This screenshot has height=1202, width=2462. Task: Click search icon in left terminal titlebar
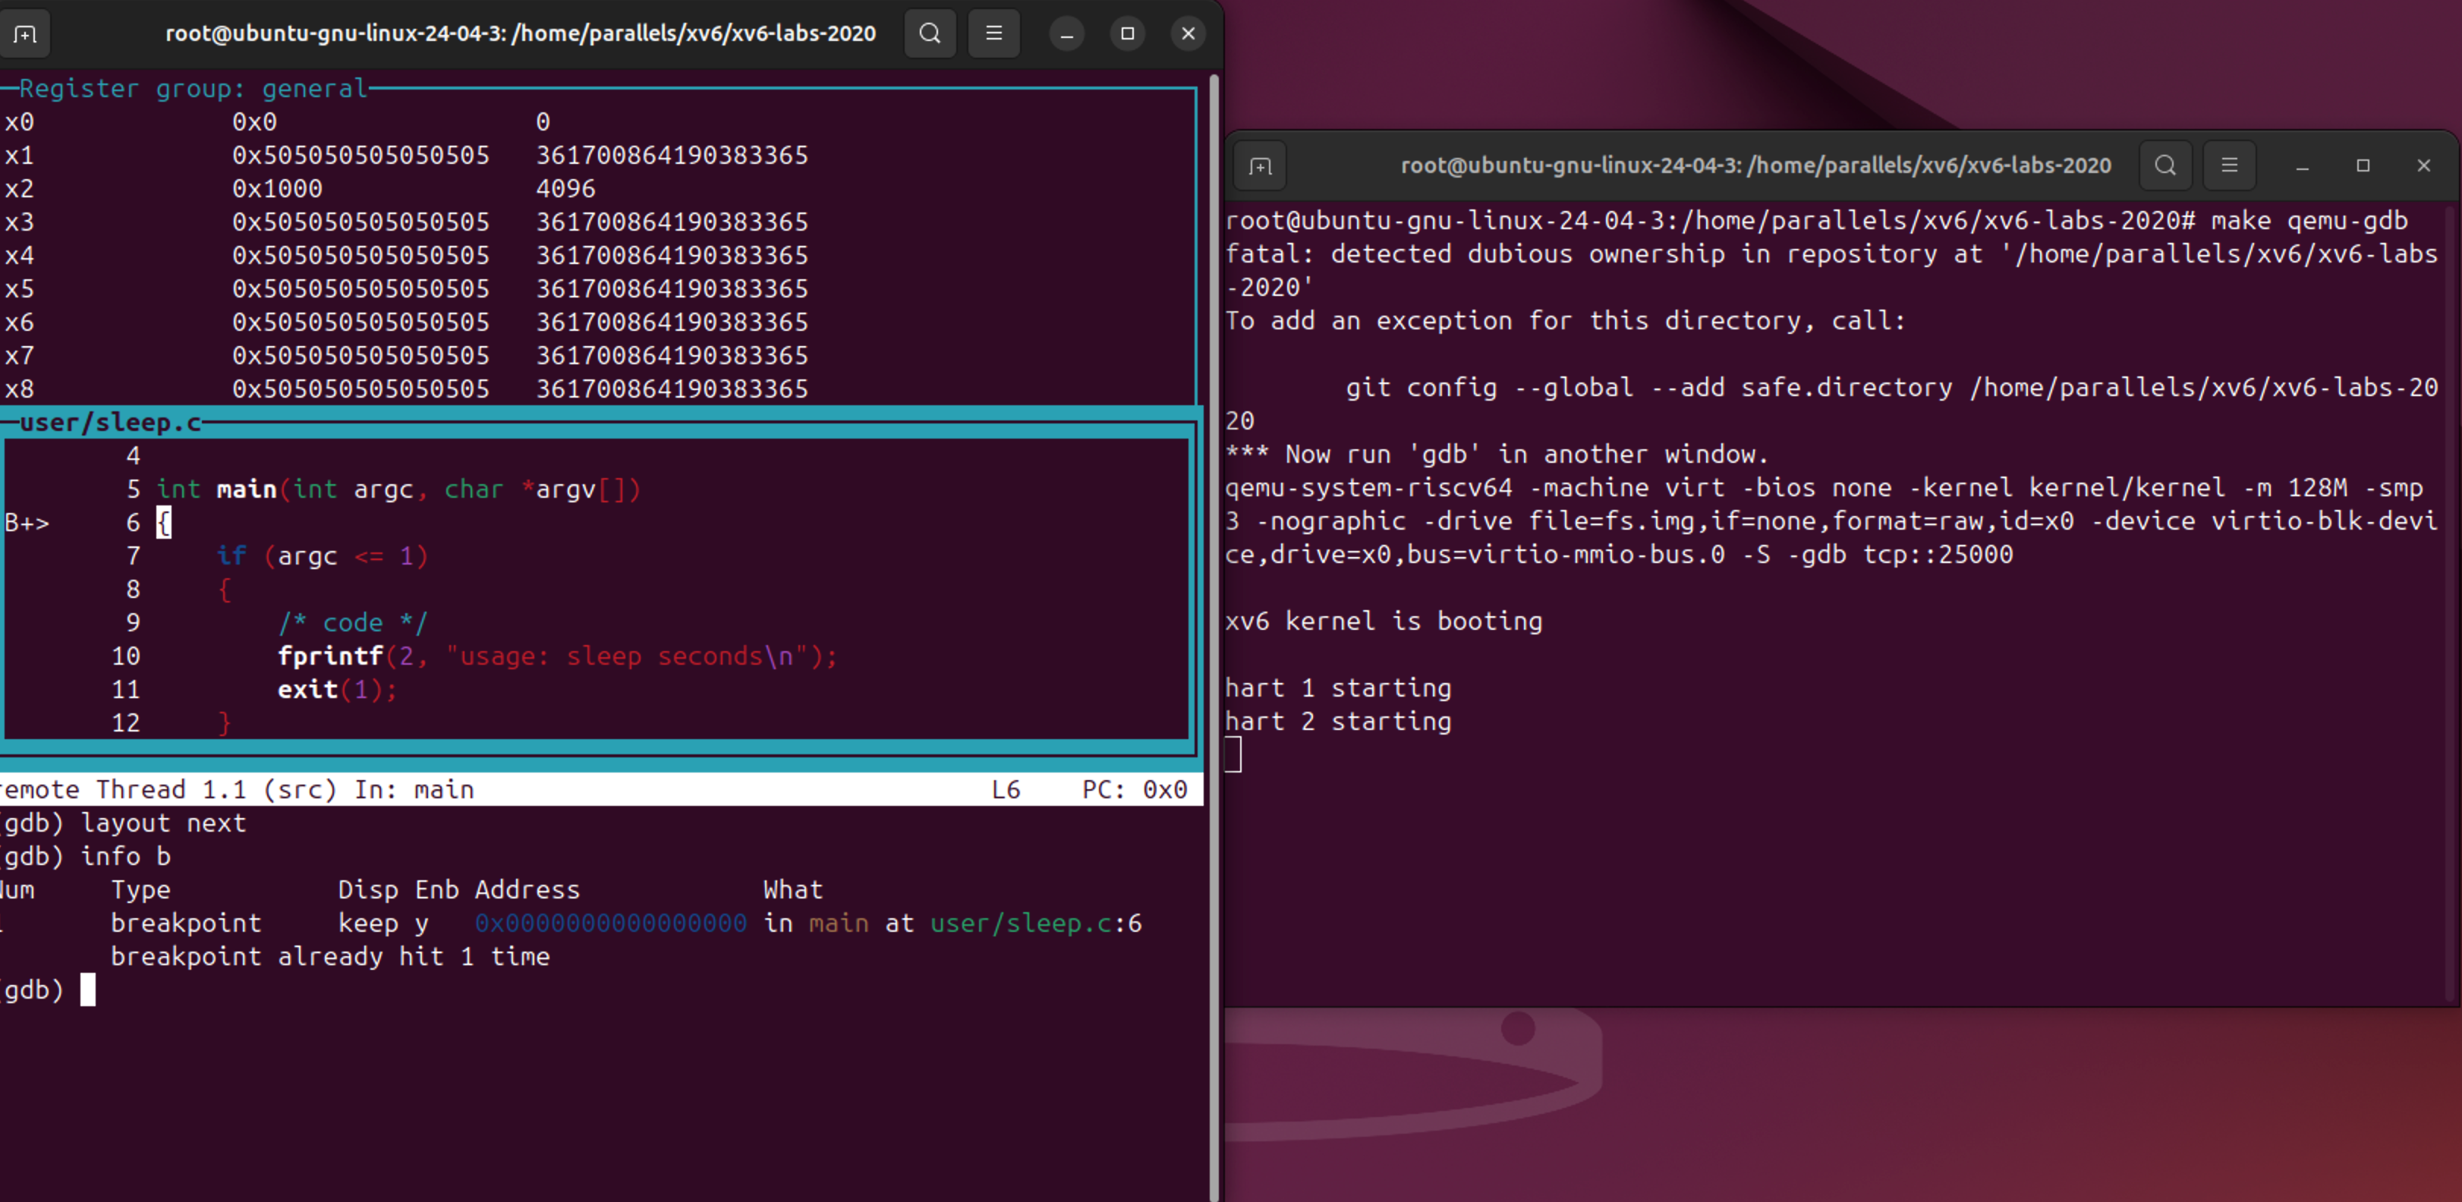pos(929,33)
